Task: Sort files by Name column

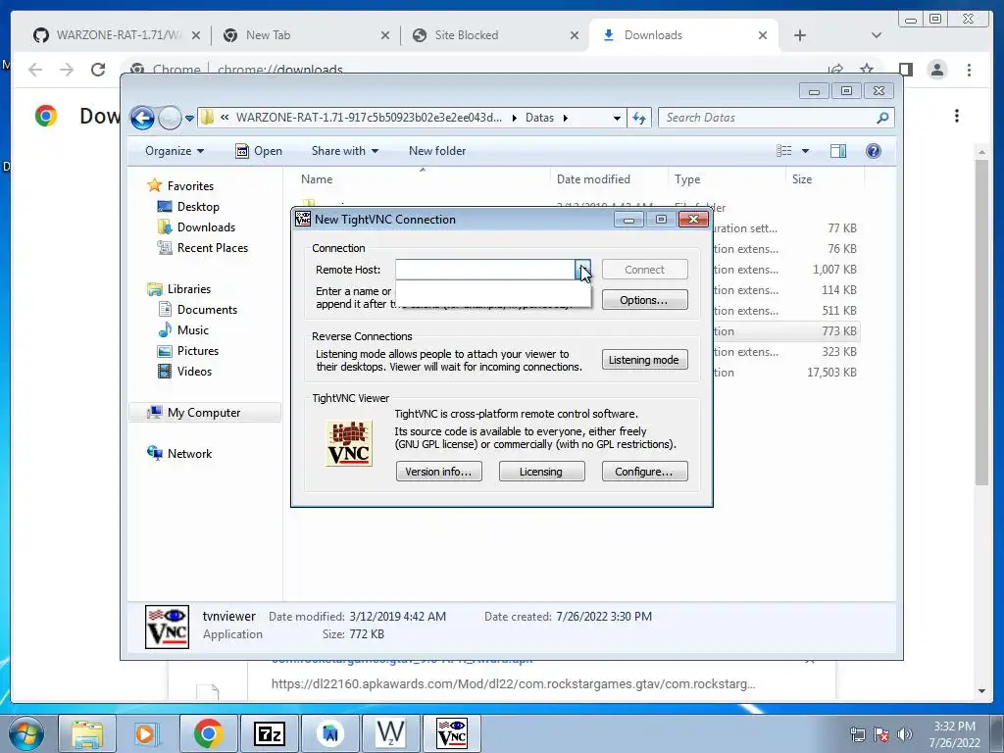Action: 422,179
